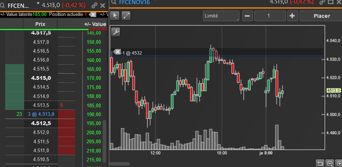Increase order quantity with the plus button
The image size is (342, 167).
click(293, 16)
